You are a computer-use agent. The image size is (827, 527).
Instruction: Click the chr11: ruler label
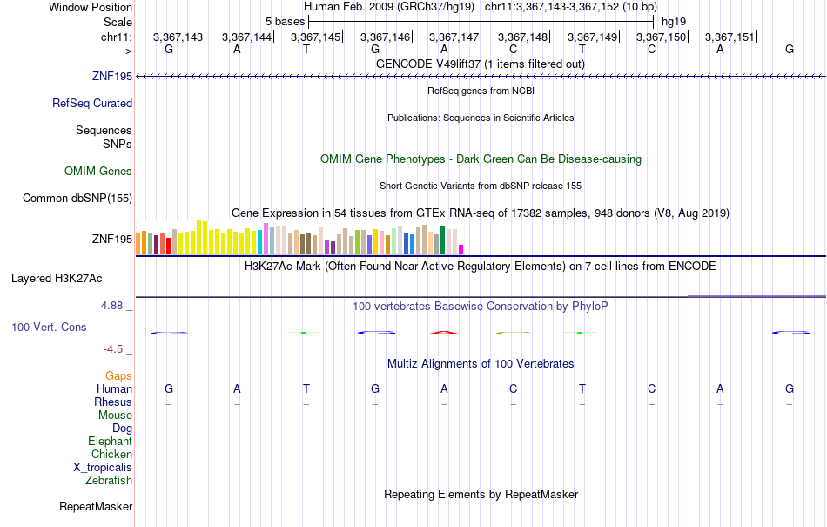[116, 37]
